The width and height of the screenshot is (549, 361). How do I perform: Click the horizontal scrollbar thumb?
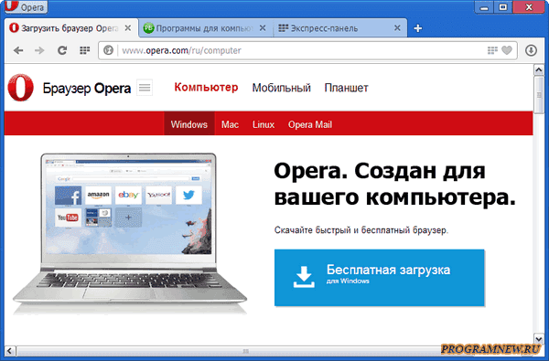tap(246, 351)
